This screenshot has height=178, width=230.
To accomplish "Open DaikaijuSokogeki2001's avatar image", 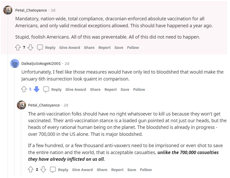I will tap(15, 63).
